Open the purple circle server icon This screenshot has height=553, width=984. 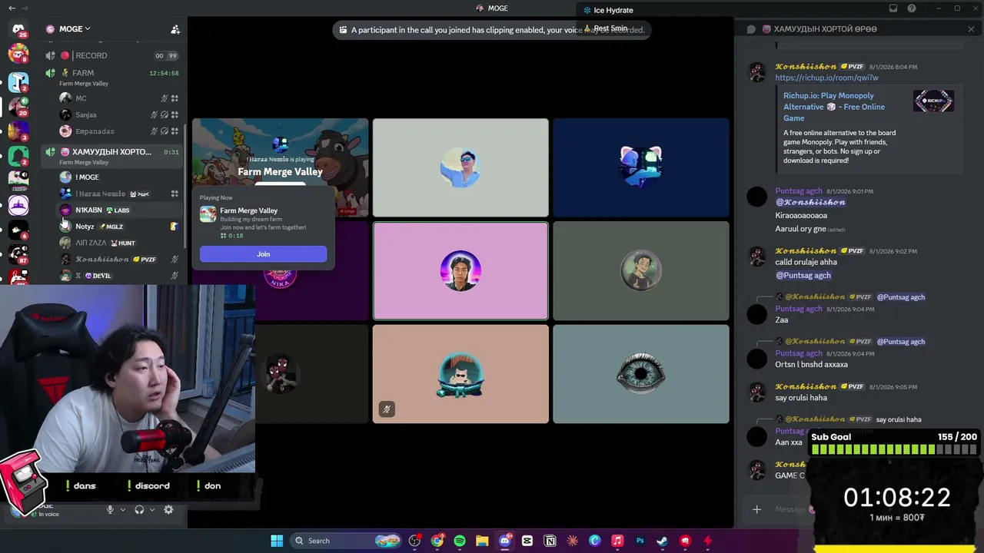[x=18, y=205]
